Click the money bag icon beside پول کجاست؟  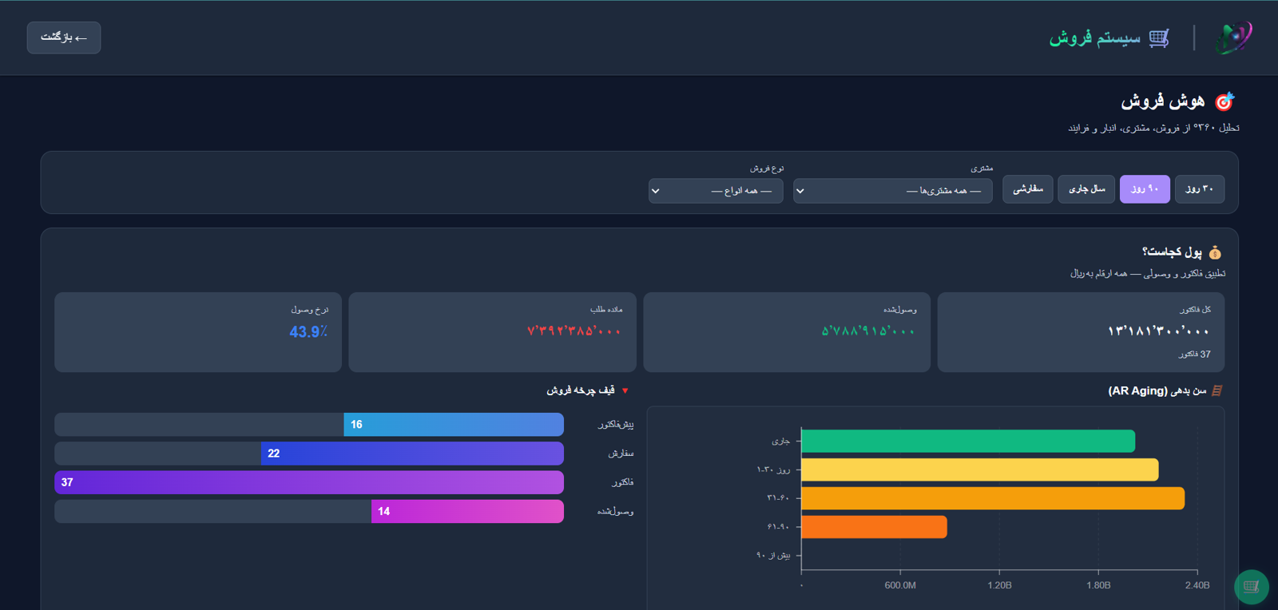click(x=1215, y=252)
